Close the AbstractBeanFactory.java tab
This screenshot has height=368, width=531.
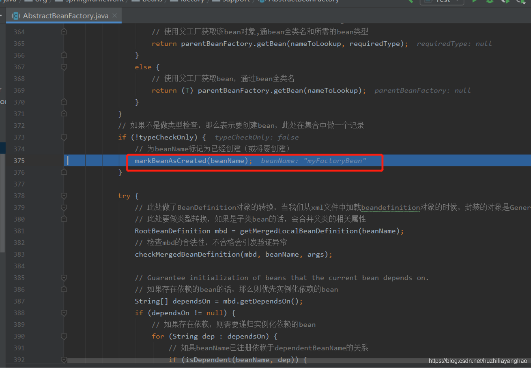(x=115, y=15)
